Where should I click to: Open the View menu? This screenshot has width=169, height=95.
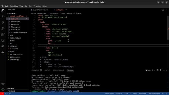pyautogui.click(x=21, y=6)
